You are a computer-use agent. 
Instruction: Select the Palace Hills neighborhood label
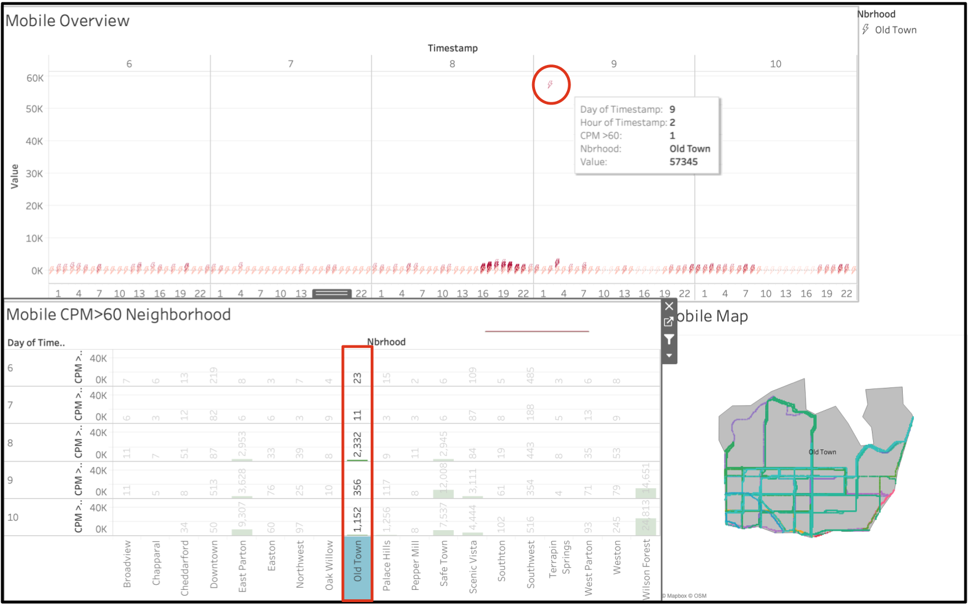(386, 566)
